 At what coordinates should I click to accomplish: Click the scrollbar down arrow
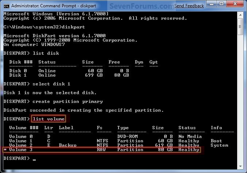click(x=240, y=166)
